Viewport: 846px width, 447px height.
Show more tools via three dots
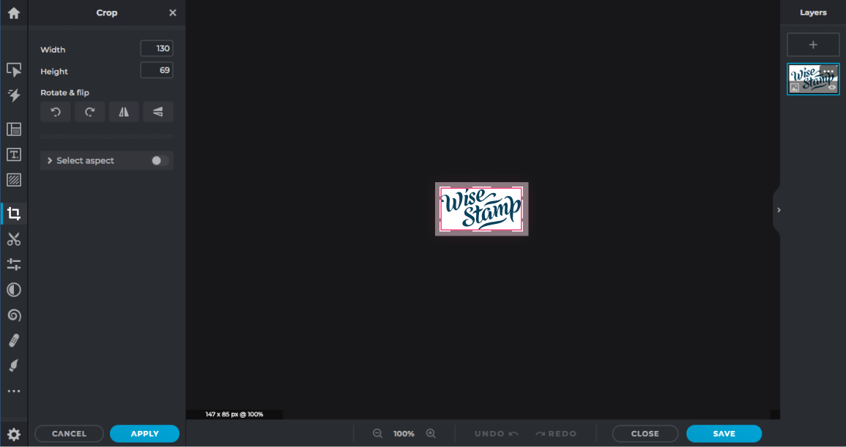click(13, 391)
